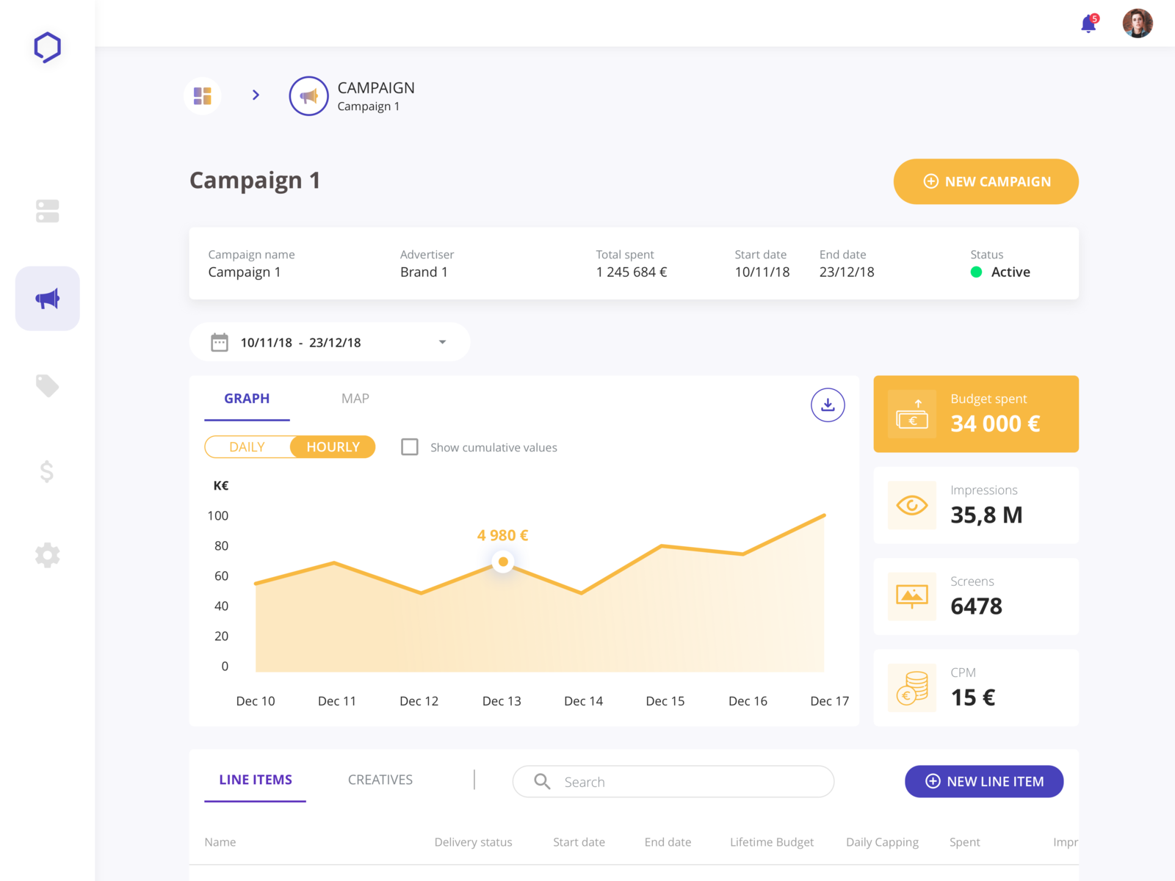Sort by Name column header

click(220, 842)
